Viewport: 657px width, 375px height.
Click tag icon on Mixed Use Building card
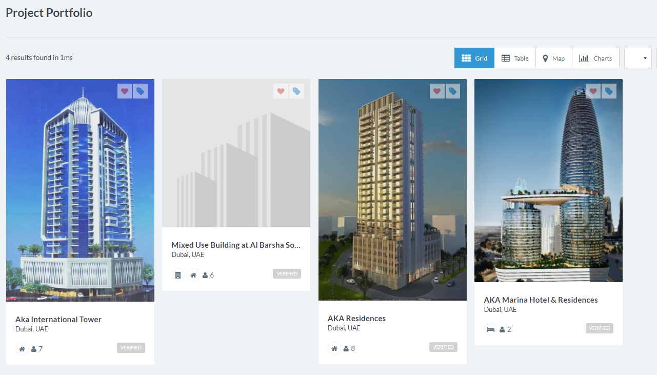296,91
